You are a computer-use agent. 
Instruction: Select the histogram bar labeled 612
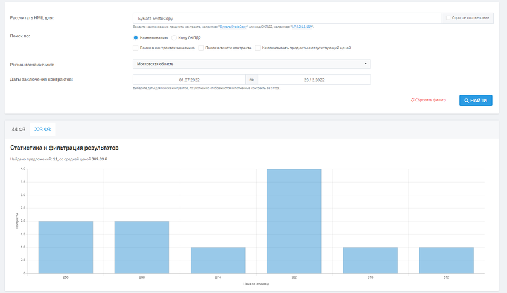point(446,260)
